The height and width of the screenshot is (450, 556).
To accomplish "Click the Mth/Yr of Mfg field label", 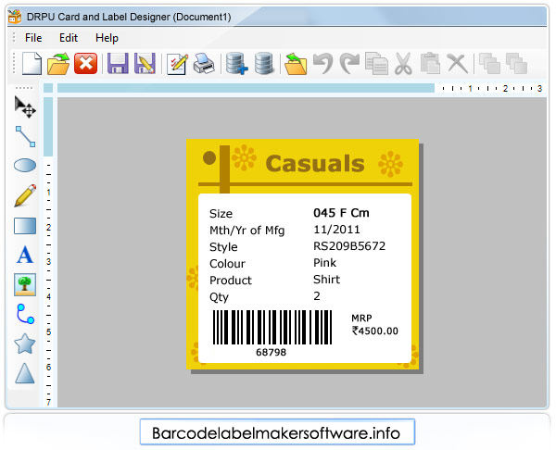I will pos(246,231).
